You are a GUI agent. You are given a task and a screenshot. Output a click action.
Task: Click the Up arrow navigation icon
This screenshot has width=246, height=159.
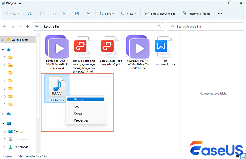pyautogui.click(x=27, y=27)
